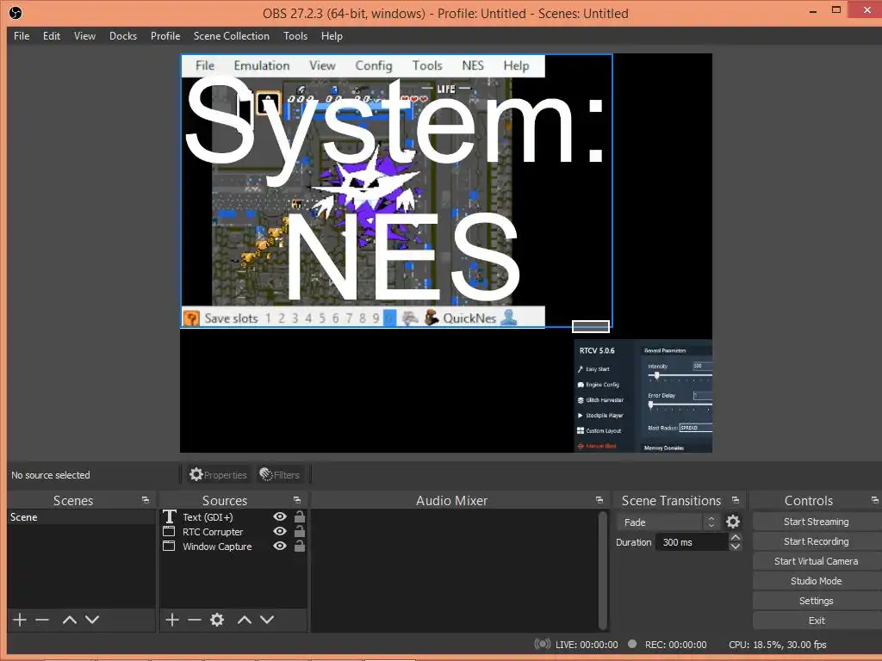Viewport: 882px width, 661px height.
Task: Open the Edit menu
Action: coord(52,36)
